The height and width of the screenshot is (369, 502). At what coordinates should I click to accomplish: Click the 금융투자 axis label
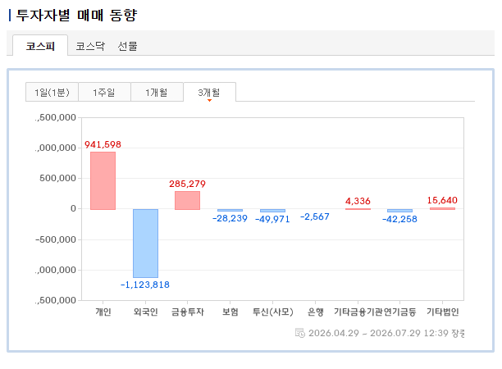(x=188, y=312)
